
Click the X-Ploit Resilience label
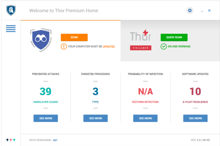(195, 102)
